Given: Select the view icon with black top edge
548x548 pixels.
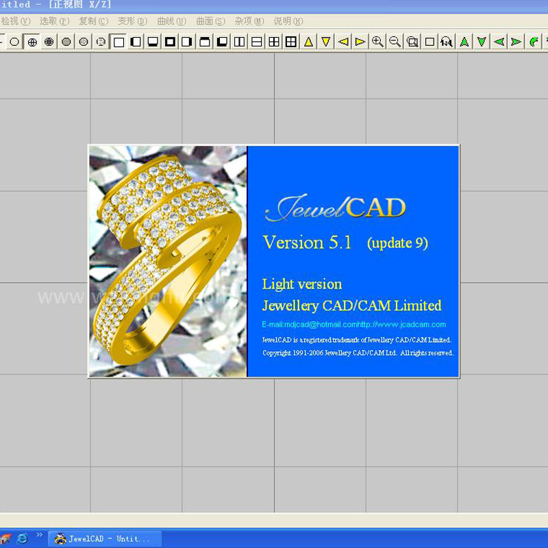Looking at the screenshot, I should [x=205, y=42].
